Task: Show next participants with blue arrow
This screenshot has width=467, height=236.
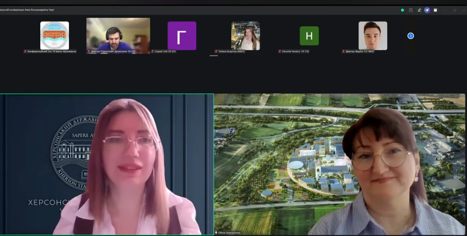Action: pos(411,36)
